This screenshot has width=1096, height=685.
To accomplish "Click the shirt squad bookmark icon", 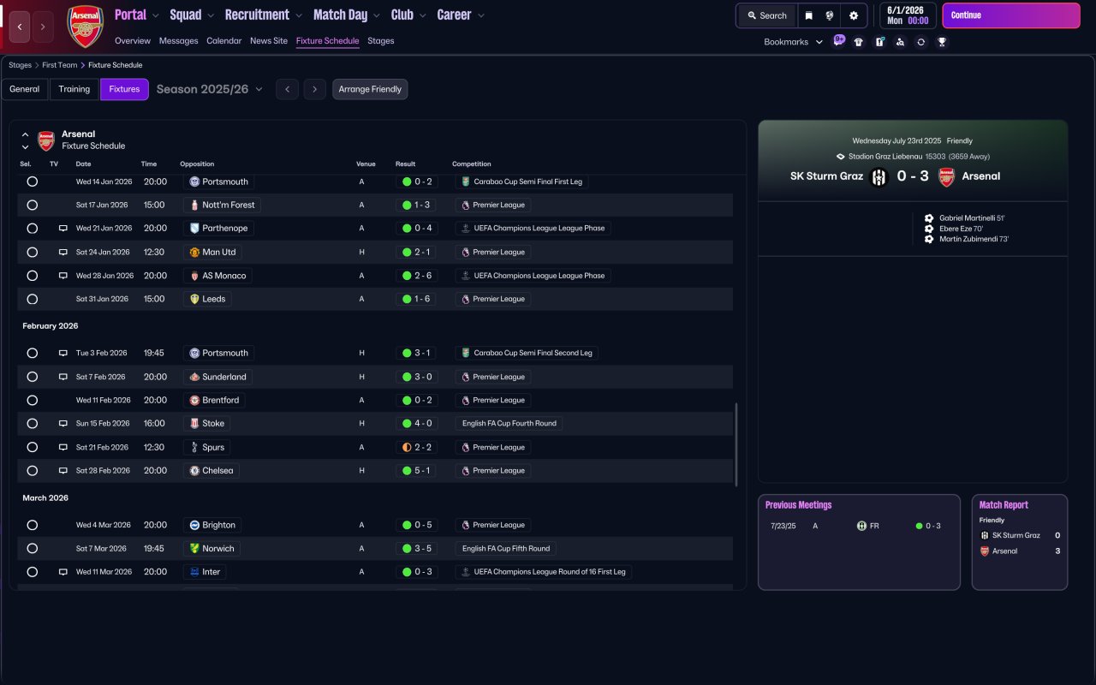I will 859,42.
